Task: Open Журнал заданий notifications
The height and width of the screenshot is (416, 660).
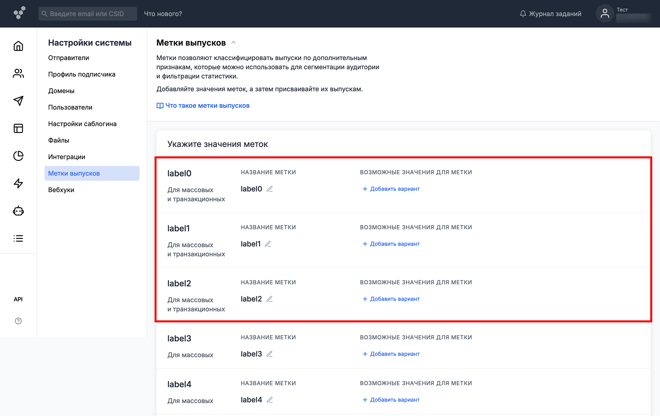Action: (x=550, y=14)
